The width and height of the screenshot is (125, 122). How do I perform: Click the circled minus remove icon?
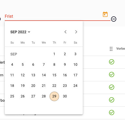114,19
